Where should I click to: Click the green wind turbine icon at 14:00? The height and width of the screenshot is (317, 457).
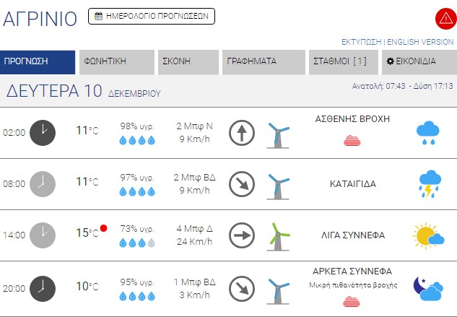pyautogui.click(x=278, y=235)
